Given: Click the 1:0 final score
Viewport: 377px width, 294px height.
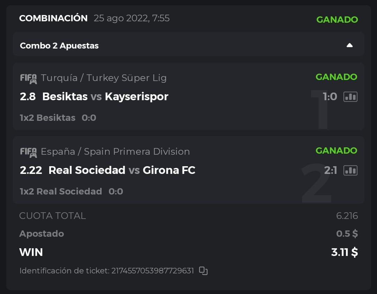Looking at the screenshot, I should (330, 96).
